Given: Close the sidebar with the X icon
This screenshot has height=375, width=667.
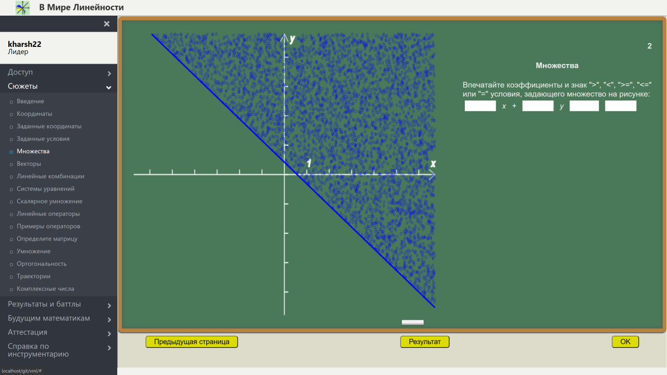Looking at the screenshot, I should pos(107,24).
